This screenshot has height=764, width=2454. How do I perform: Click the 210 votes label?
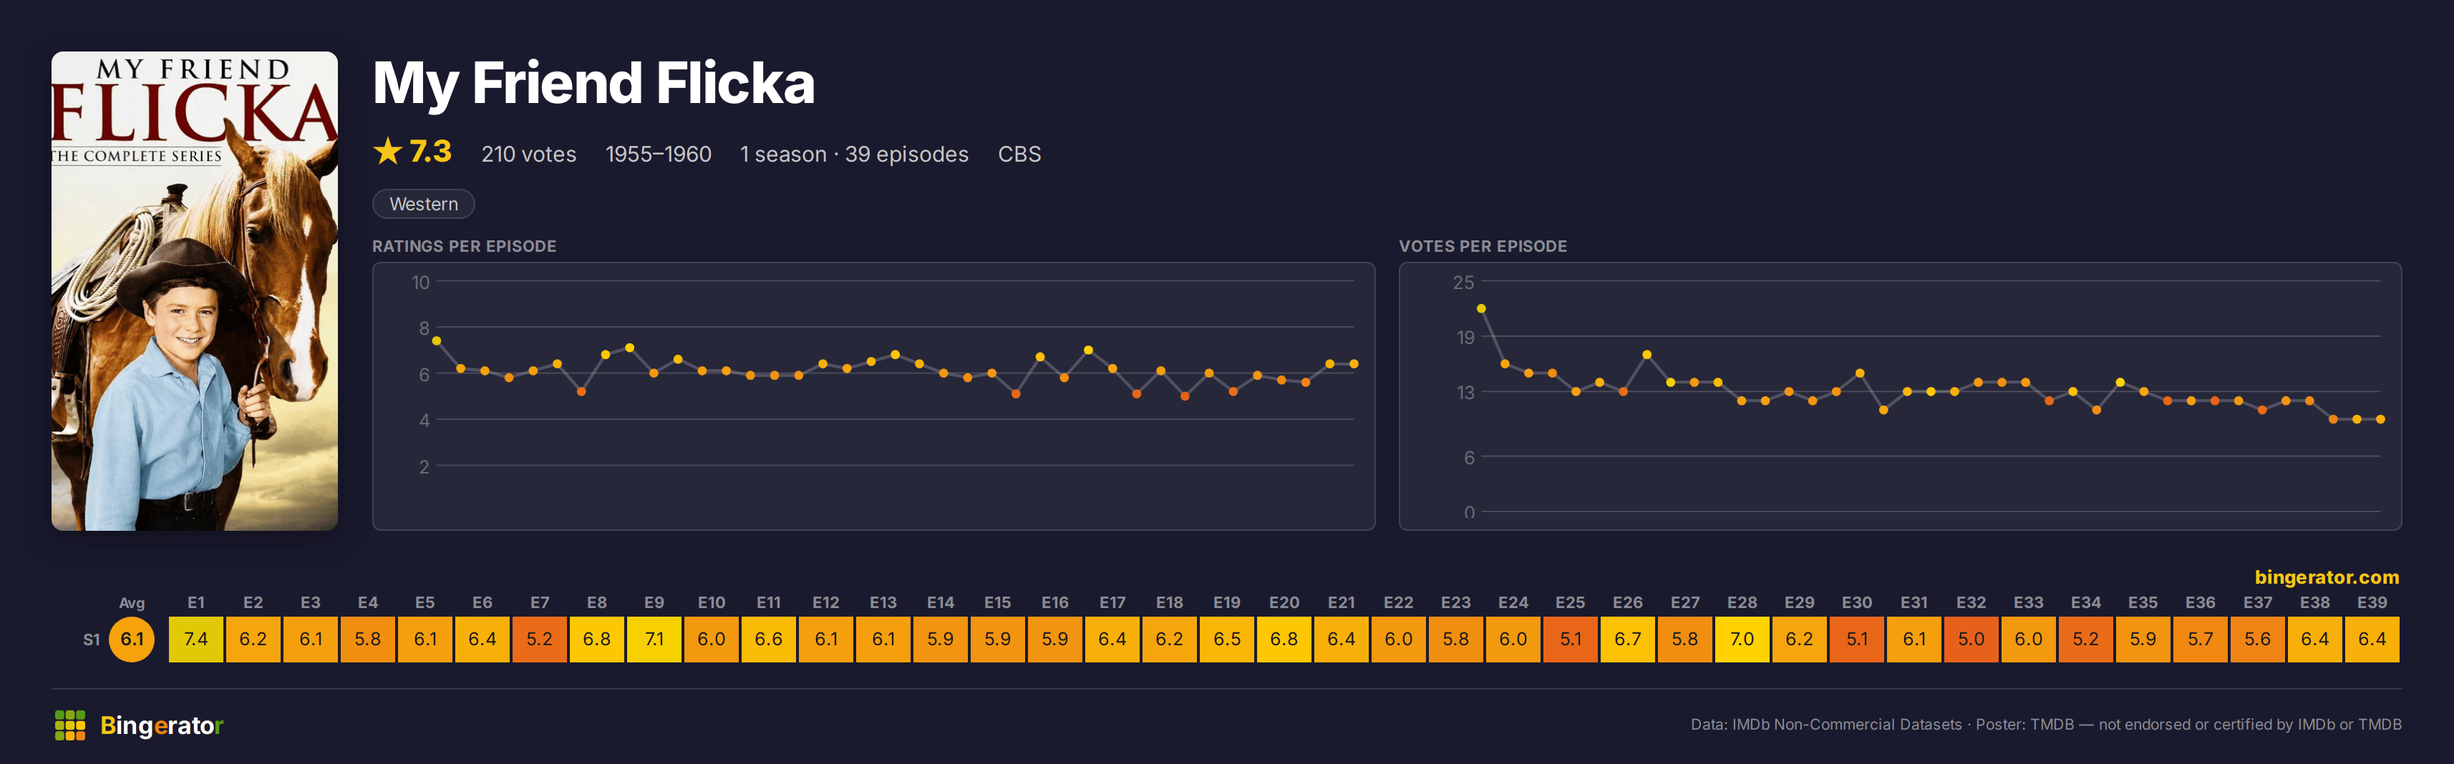pyautogui.click(x=529, y=154)
